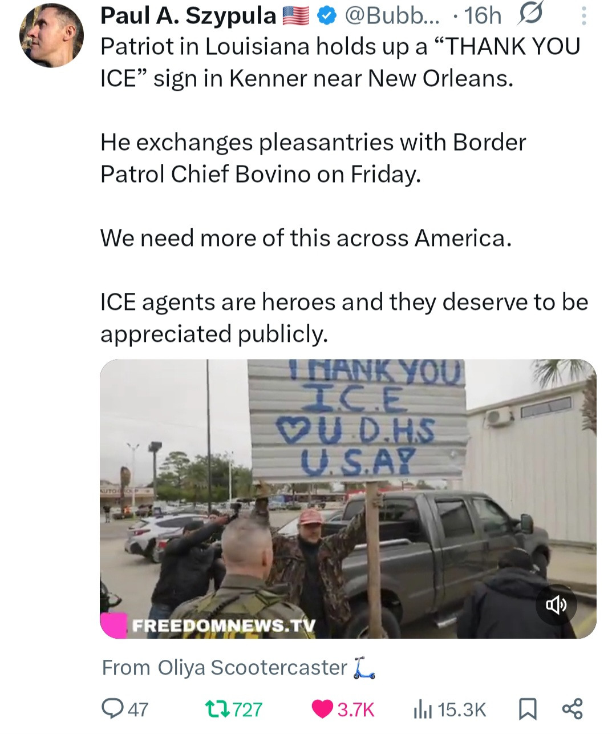Open the three-dot more options menu
616x734 pixels.
pyautogui.click(x=583, y=16)
